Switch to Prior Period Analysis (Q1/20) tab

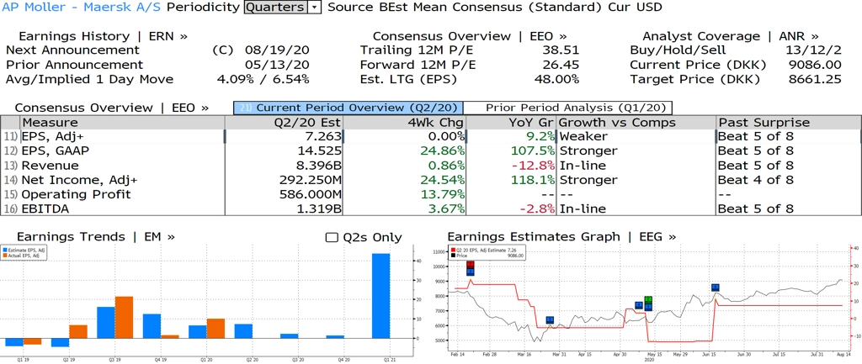(x=568, y=108)
